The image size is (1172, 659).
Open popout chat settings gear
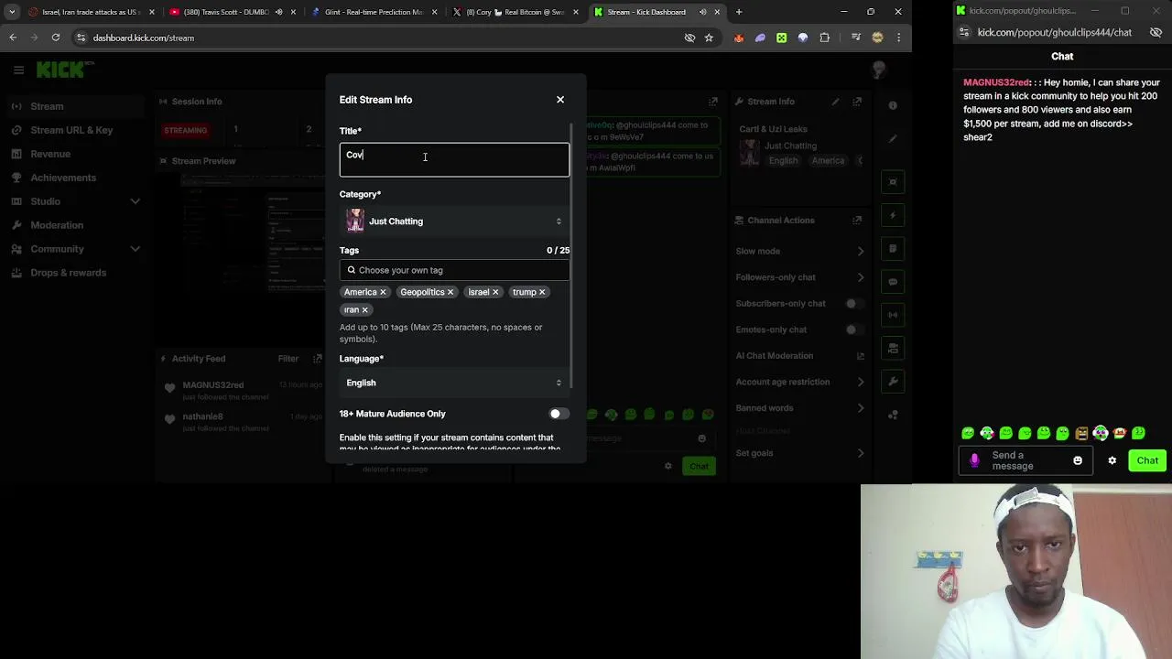click(1112, 460)
